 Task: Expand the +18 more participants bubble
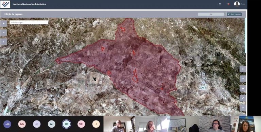7,124
